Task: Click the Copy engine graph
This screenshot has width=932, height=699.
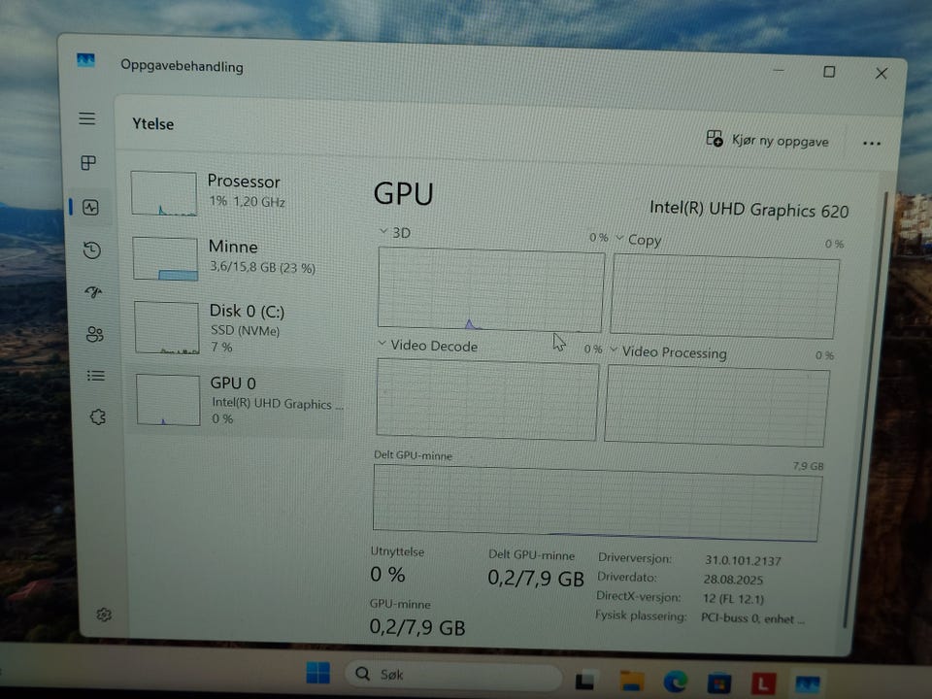Action: [x=724, y=296]
